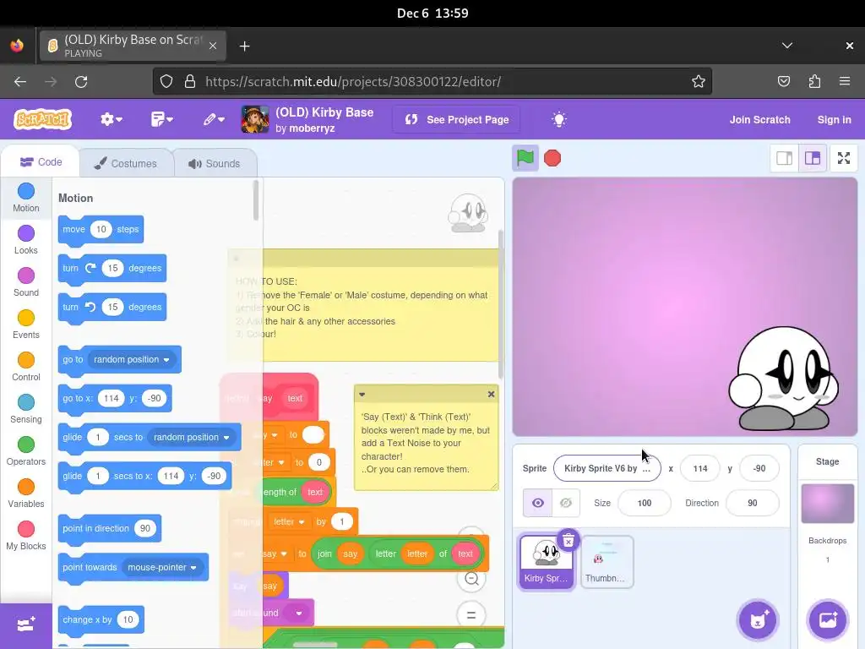Open the settings gear menu
The height and width of the screenshot is (649, 865).
111,119
